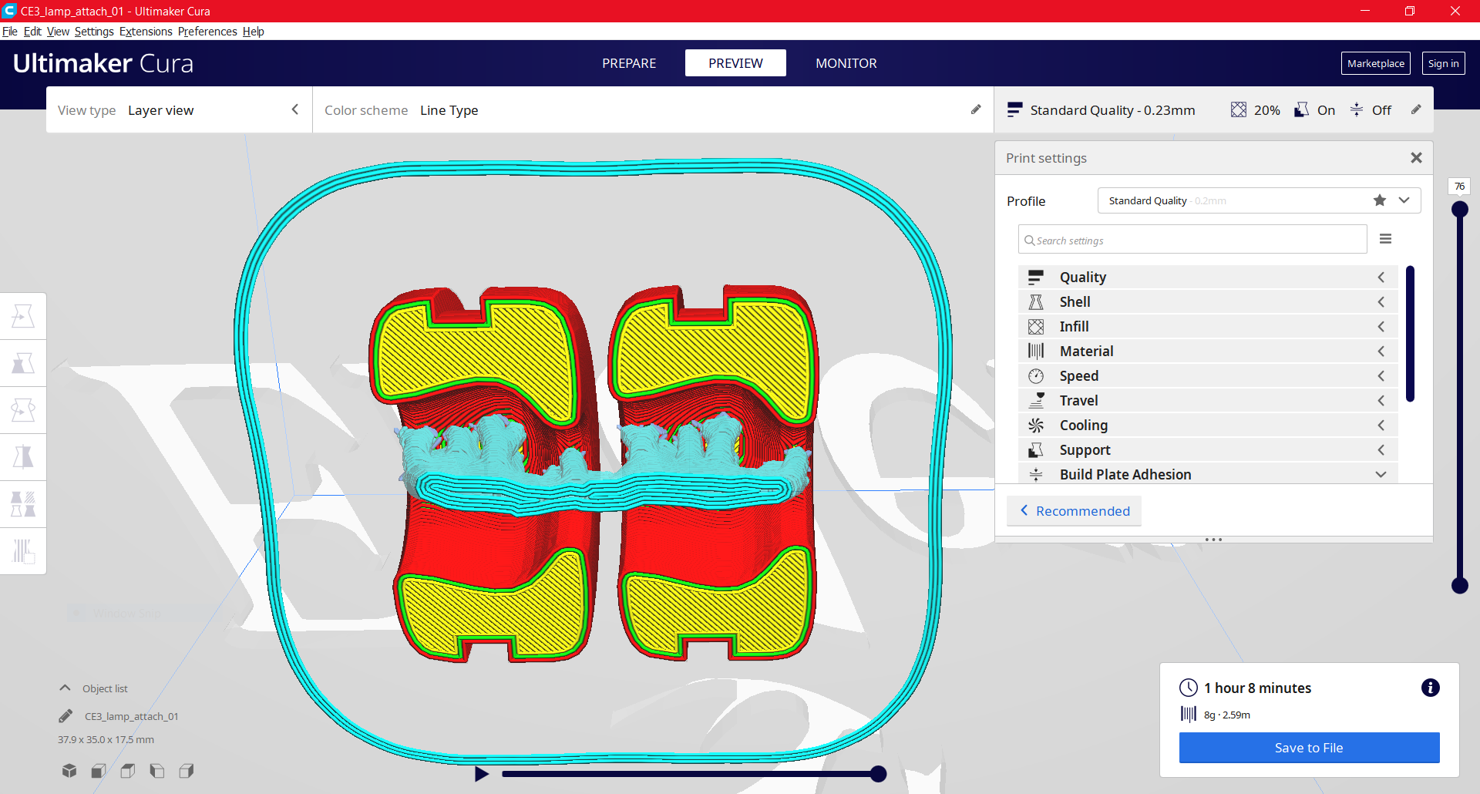Open the settings visibility hamburger menu
Screen dimensions: 1480x794
click(1385, 239)
